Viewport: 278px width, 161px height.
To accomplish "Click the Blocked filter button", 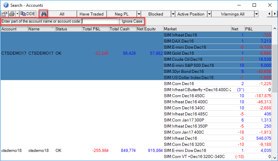I will coord(155,14).
